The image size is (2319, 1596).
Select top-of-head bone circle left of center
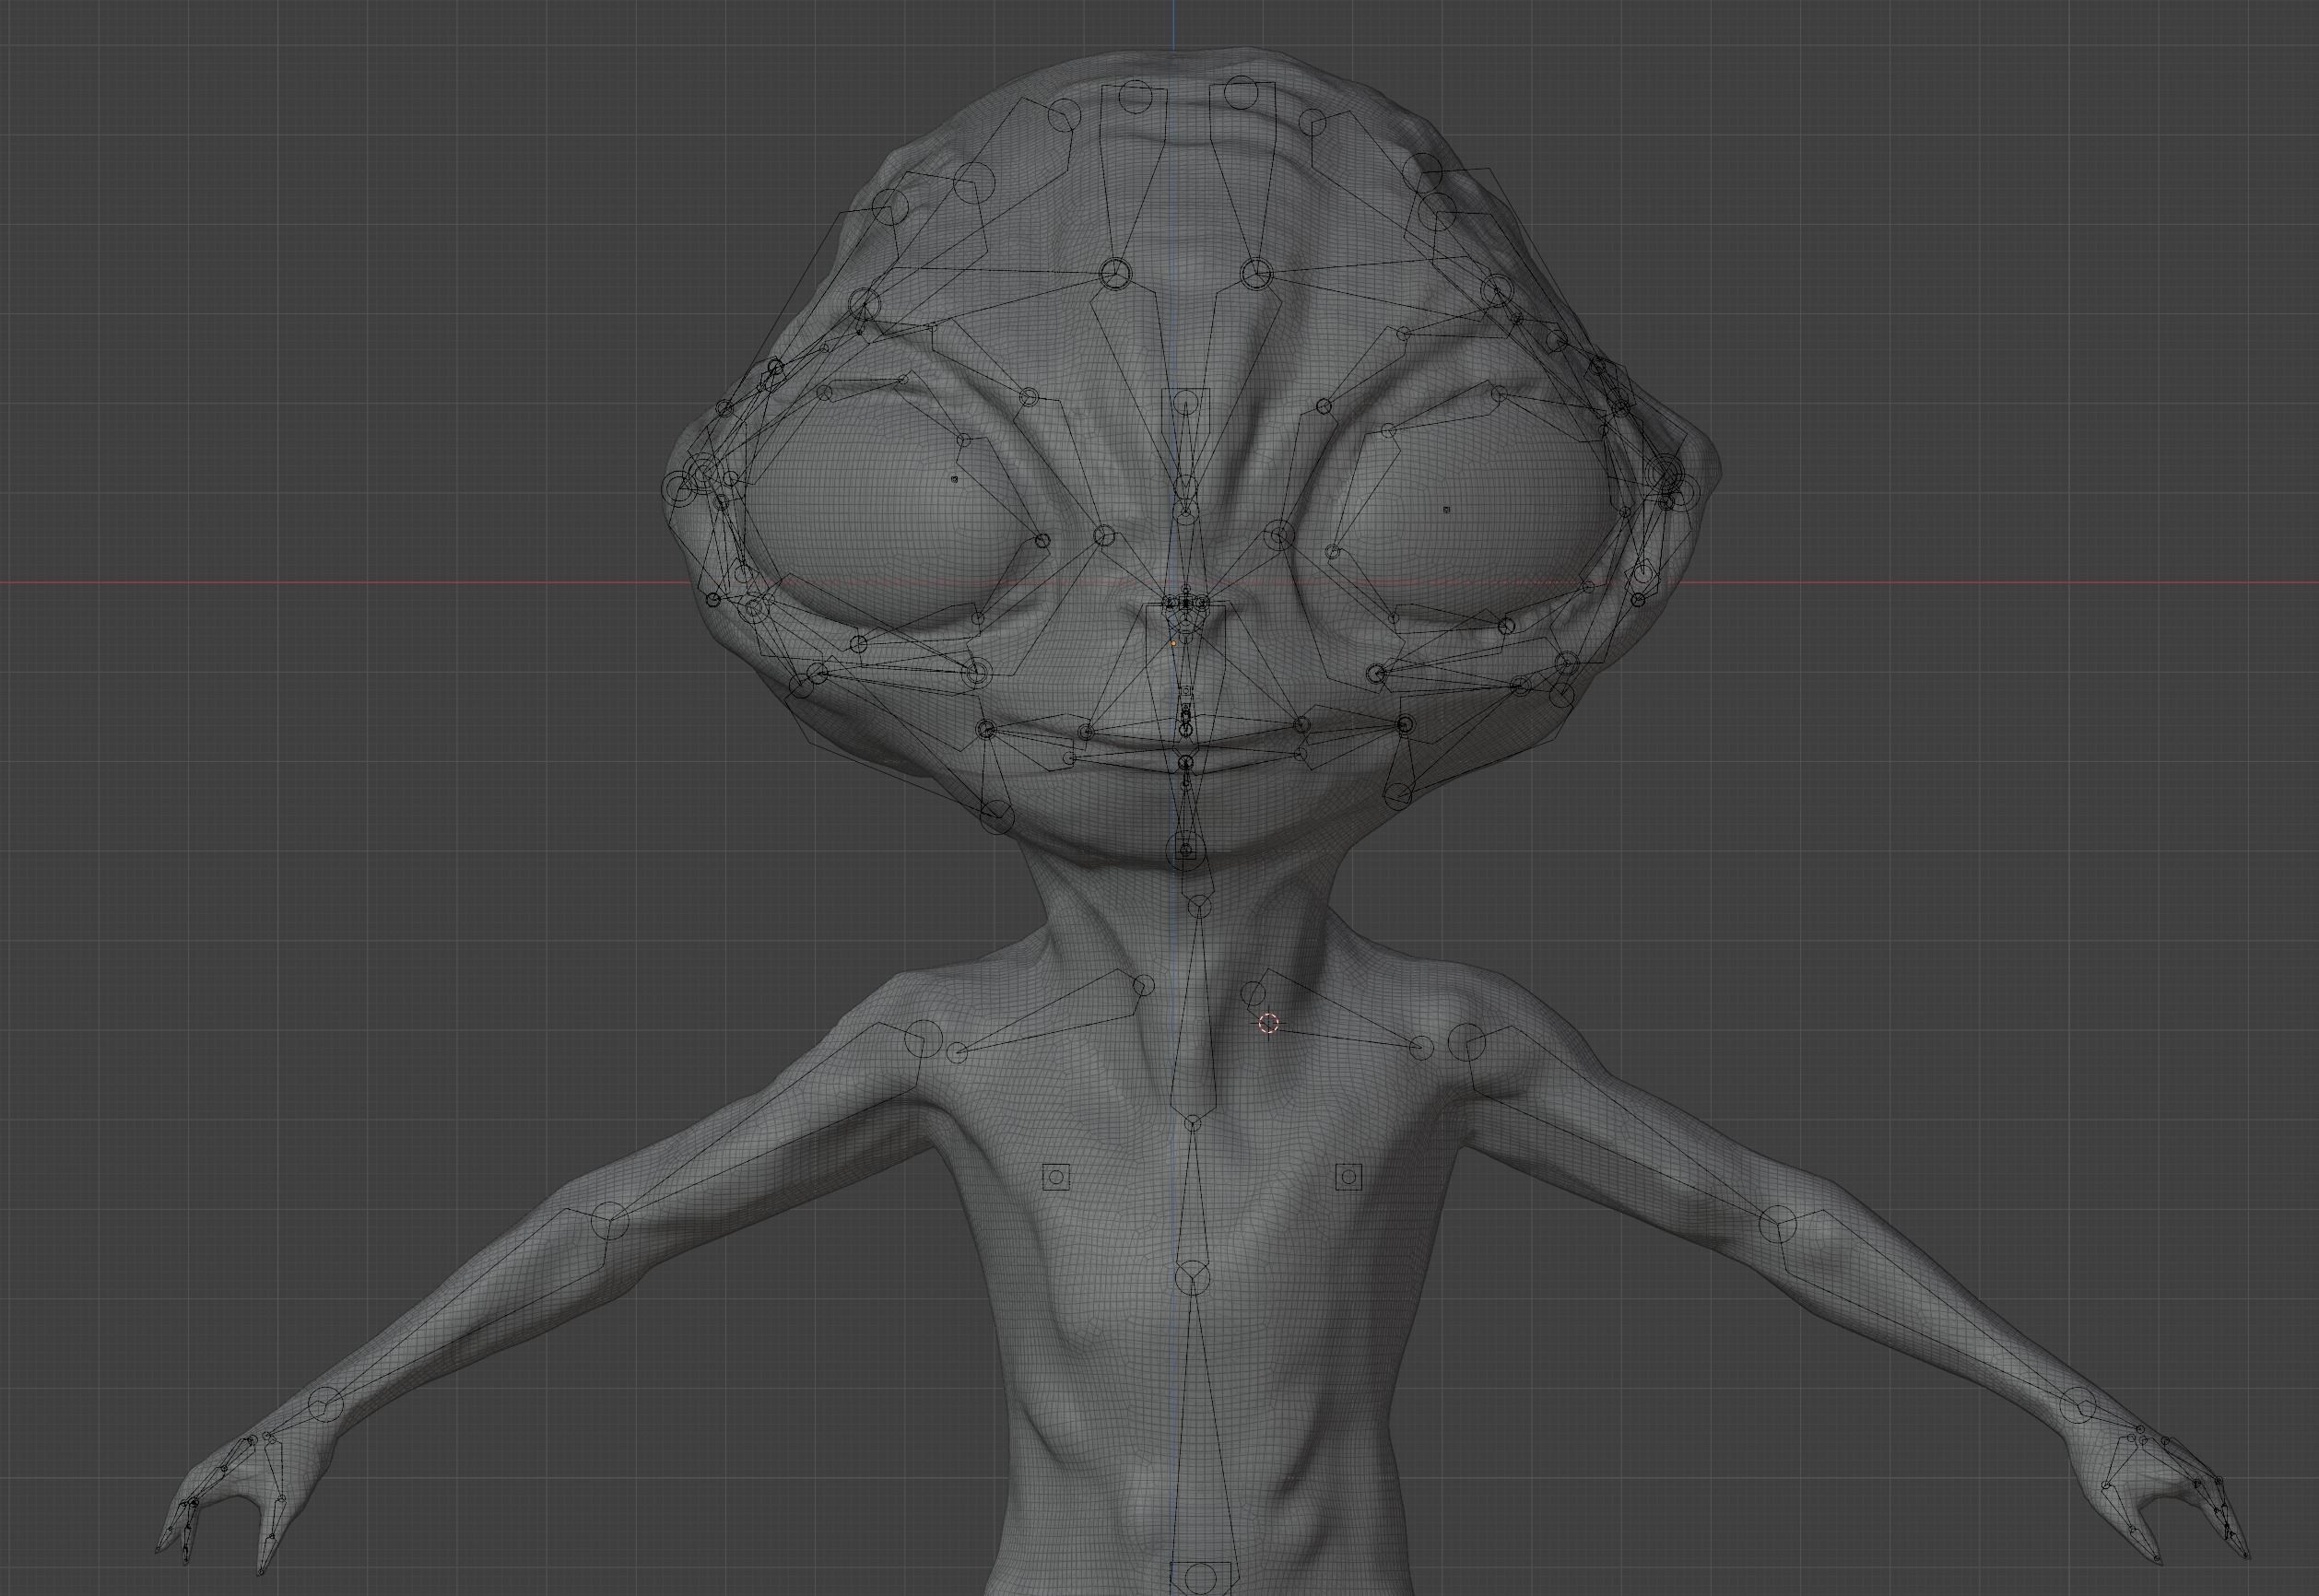point(1136,97)
